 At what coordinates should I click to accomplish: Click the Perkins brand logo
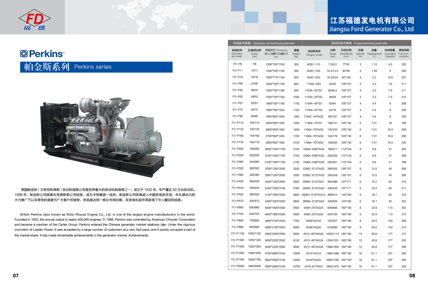pos(42,54)
